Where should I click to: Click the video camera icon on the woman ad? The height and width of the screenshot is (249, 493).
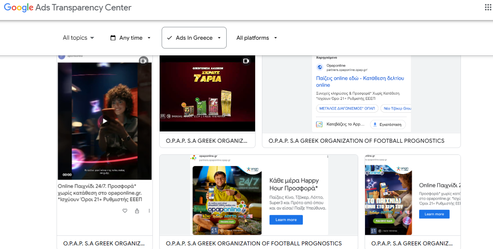click(x=144, y=61)
